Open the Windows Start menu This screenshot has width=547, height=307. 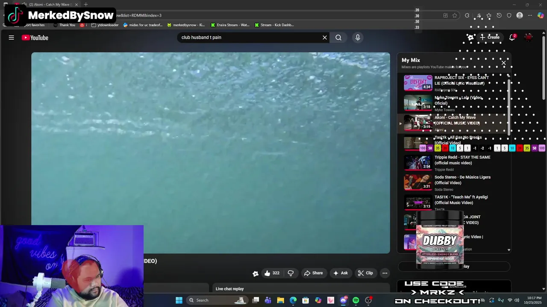[x=179, y=300]
